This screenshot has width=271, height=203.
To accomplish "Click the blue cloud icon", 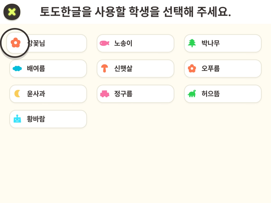I will pyautogui.click(x=17, y=68).
